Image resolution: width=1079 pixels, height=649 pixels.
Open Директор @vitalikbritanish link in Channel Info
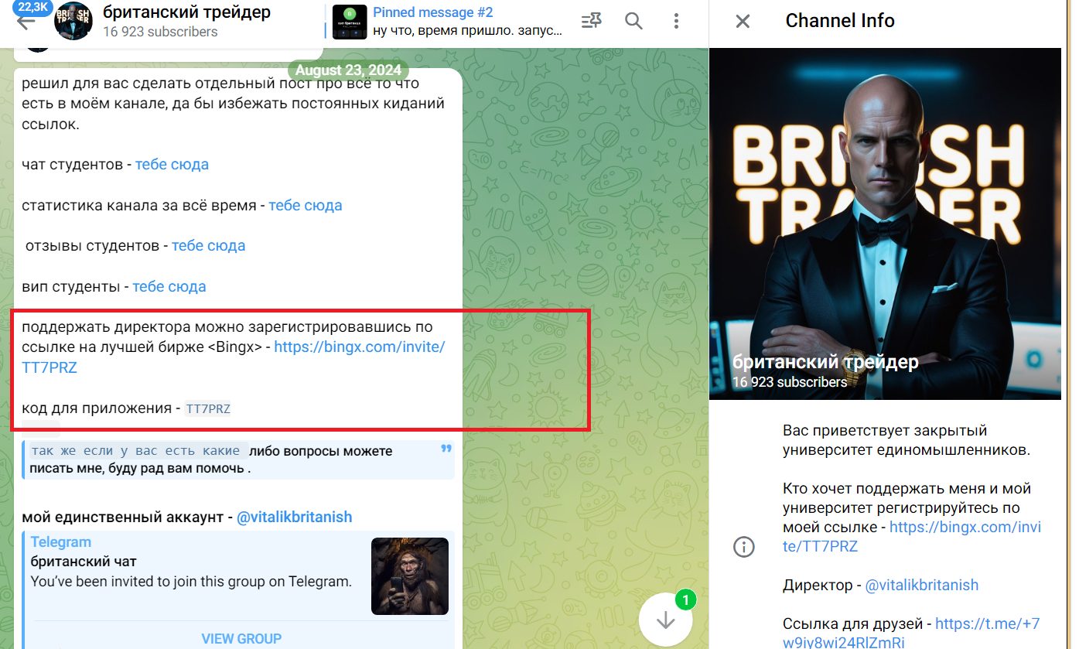[x=922, y=586]
